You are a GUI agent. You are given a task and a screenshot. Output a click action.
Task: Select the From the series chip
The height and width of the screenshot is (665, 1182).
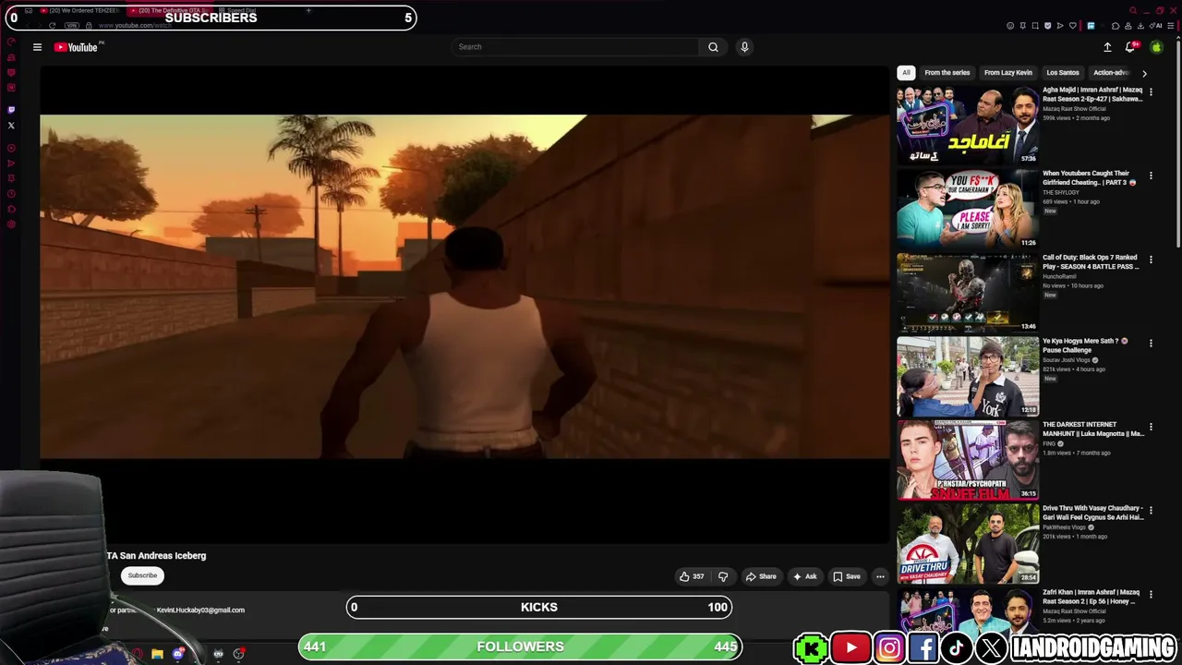click(x=947, y=73)
